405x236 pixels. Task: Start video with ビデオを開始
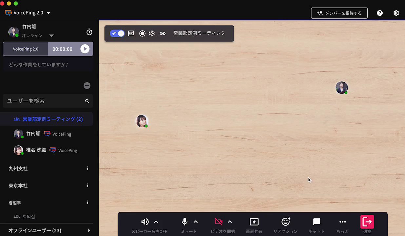coord(219,222)
